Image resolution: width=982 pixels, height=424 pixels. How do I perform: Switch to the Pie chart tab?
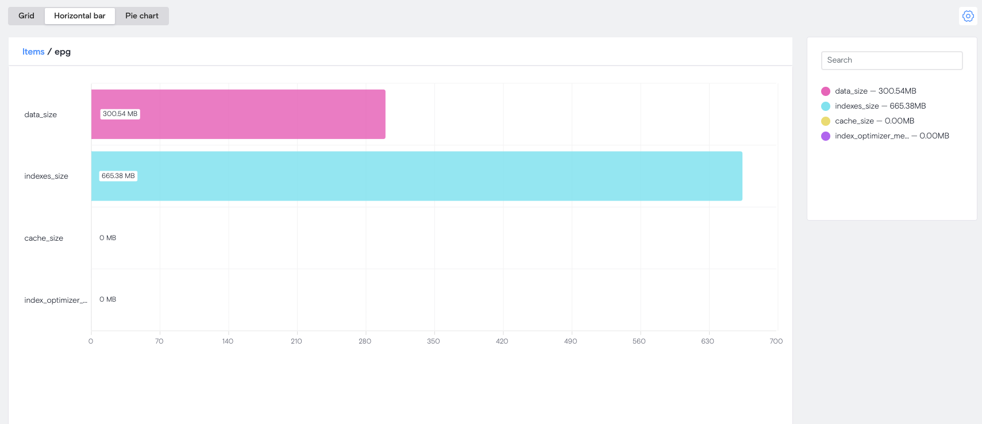142,16
